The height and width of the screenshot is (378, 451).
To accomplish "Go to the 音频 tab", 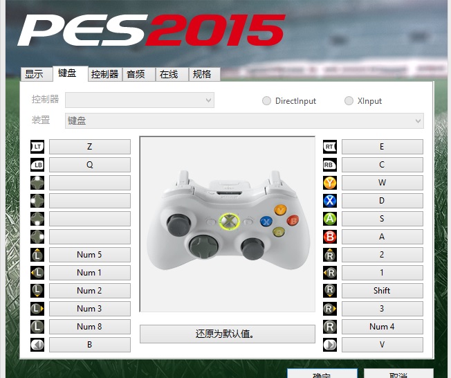I will tap(139, 74).
